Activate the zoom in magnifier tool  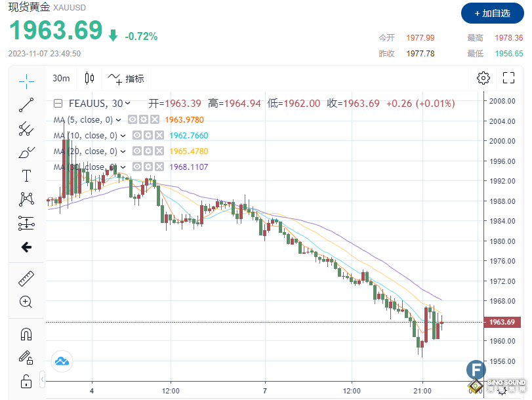[x=26, y=302]
